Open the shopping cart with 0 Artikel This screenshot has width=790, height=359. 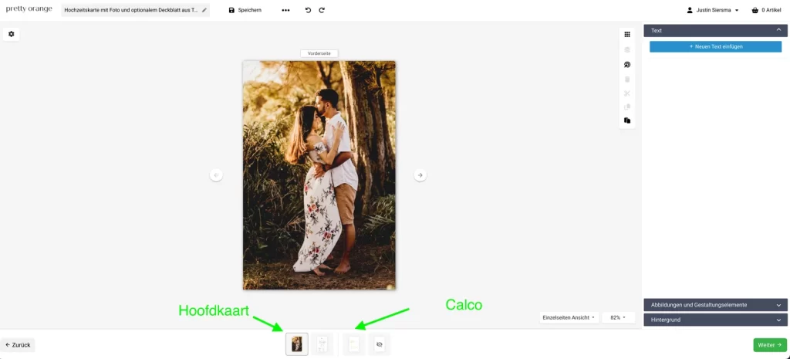point(768,10)
